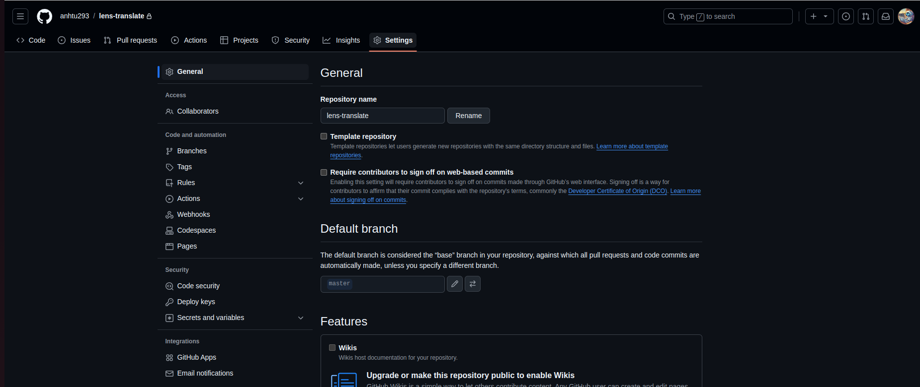Open Tags settings

[x=235, y=167]
